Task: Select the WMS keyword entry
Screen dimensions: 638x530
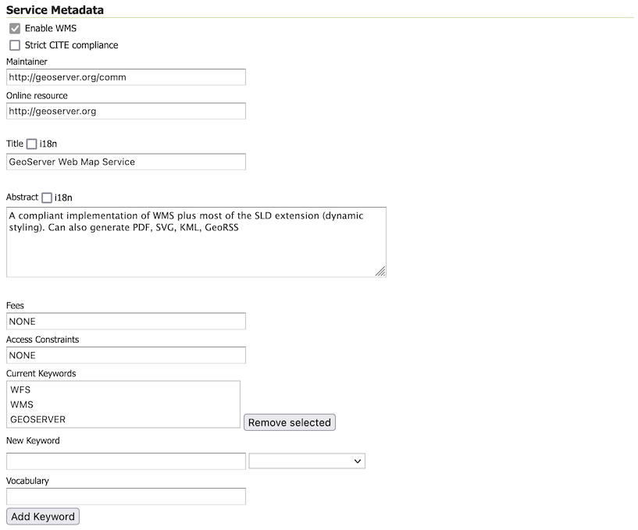Action: (22, 404)
